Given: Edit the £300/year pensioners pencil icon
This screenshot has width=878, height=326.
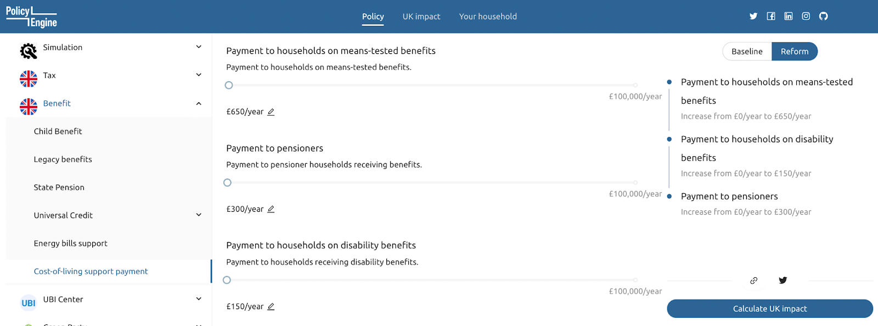Looking at the screenshot, I should pos(271,209).
